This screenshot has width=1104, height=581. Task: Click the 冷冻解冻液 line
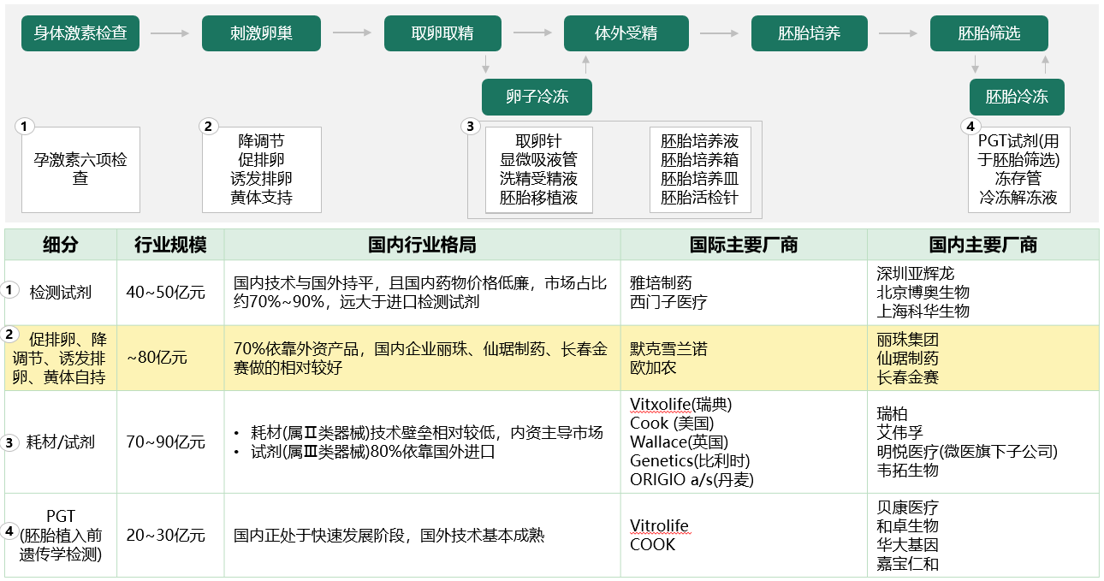[1018, 198]
